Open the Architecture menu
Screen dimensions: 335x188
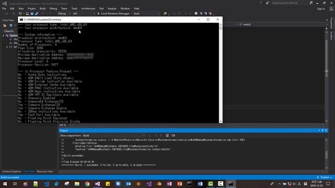[x=88, y=8]
